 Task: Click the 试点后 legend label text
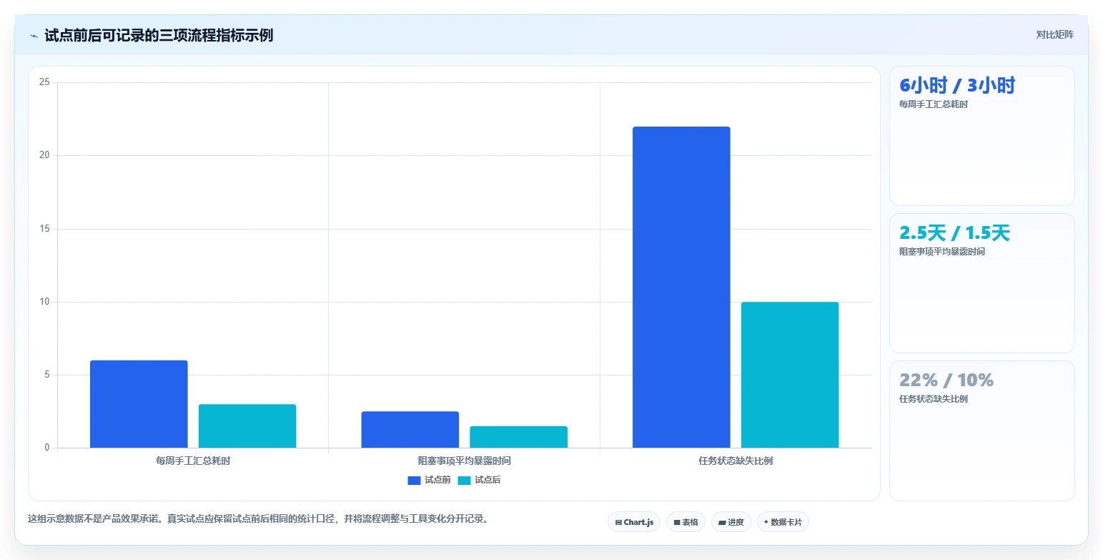[x=488, y=480]
